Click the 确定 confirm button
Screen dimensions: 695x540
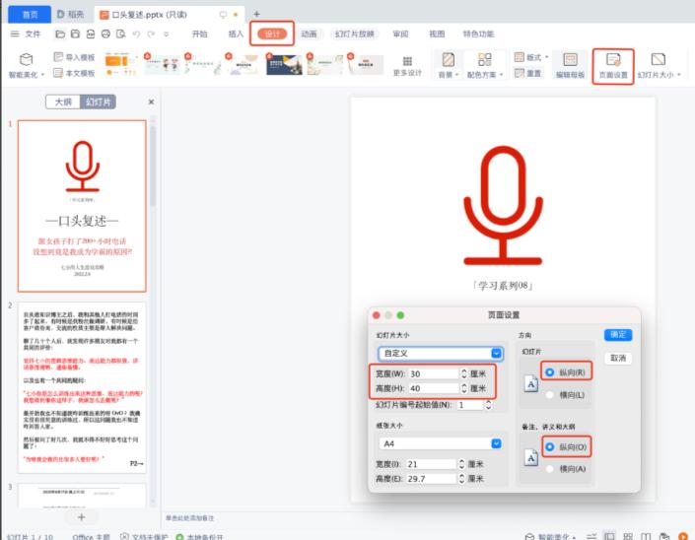click(618, 334)
